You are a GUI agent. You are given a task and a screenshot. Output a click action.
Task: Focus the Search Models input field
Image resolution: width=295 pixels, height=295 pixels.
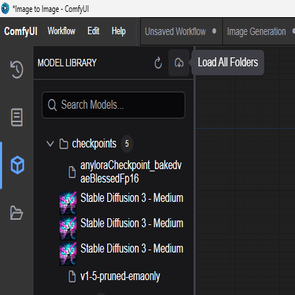[113, 105]
